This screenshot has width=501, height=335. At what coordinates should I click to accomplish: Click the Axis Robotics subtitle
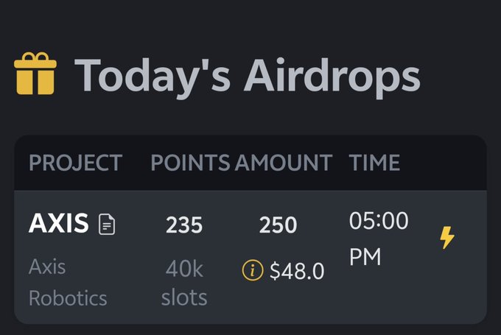pos(68,282)
